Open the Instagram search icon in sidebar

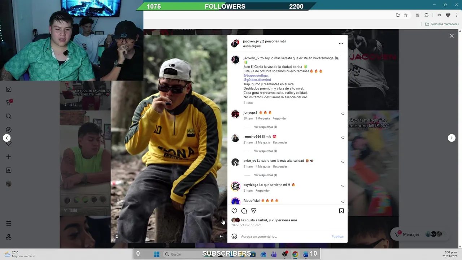click(9, 116)
